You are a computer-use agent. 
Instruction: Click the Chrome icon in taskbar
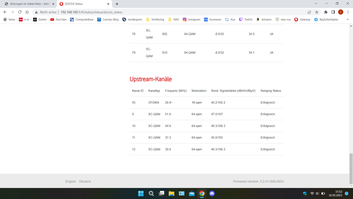point(202,193)
